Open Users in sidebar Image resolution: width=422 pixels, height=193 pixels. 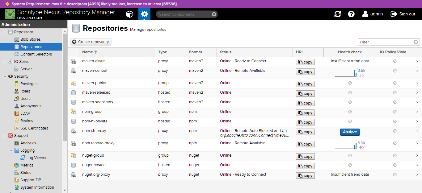pos(25,99)
